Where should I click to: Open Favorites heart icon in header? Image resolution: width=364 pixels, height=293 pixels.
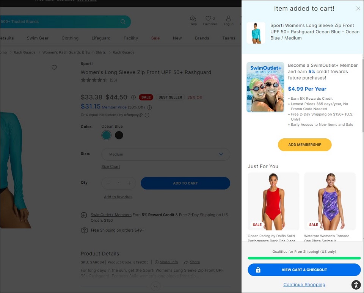point(208,18)
